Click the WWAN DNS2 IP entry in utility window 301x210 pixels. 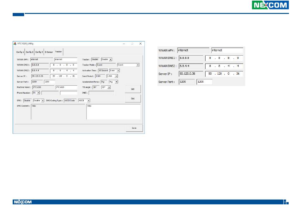[x=64, y=71]
